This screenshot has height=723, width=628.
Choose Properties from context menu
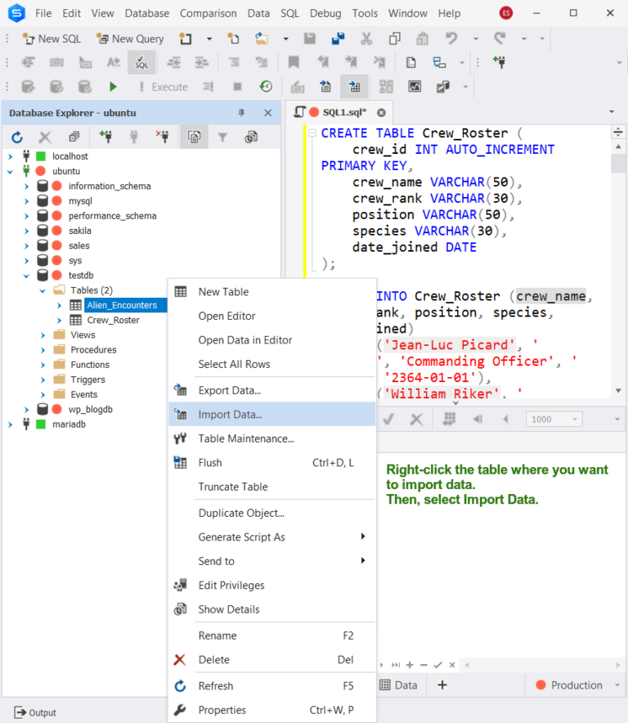272,710
